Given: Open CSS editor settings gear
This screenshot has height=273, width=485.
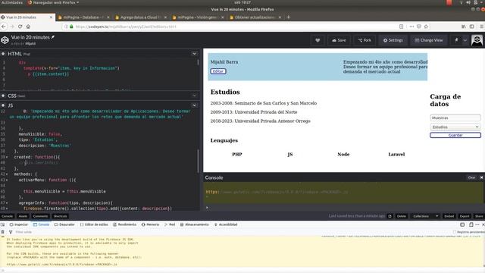Looking at the screenshot, I should click(3, 96).
